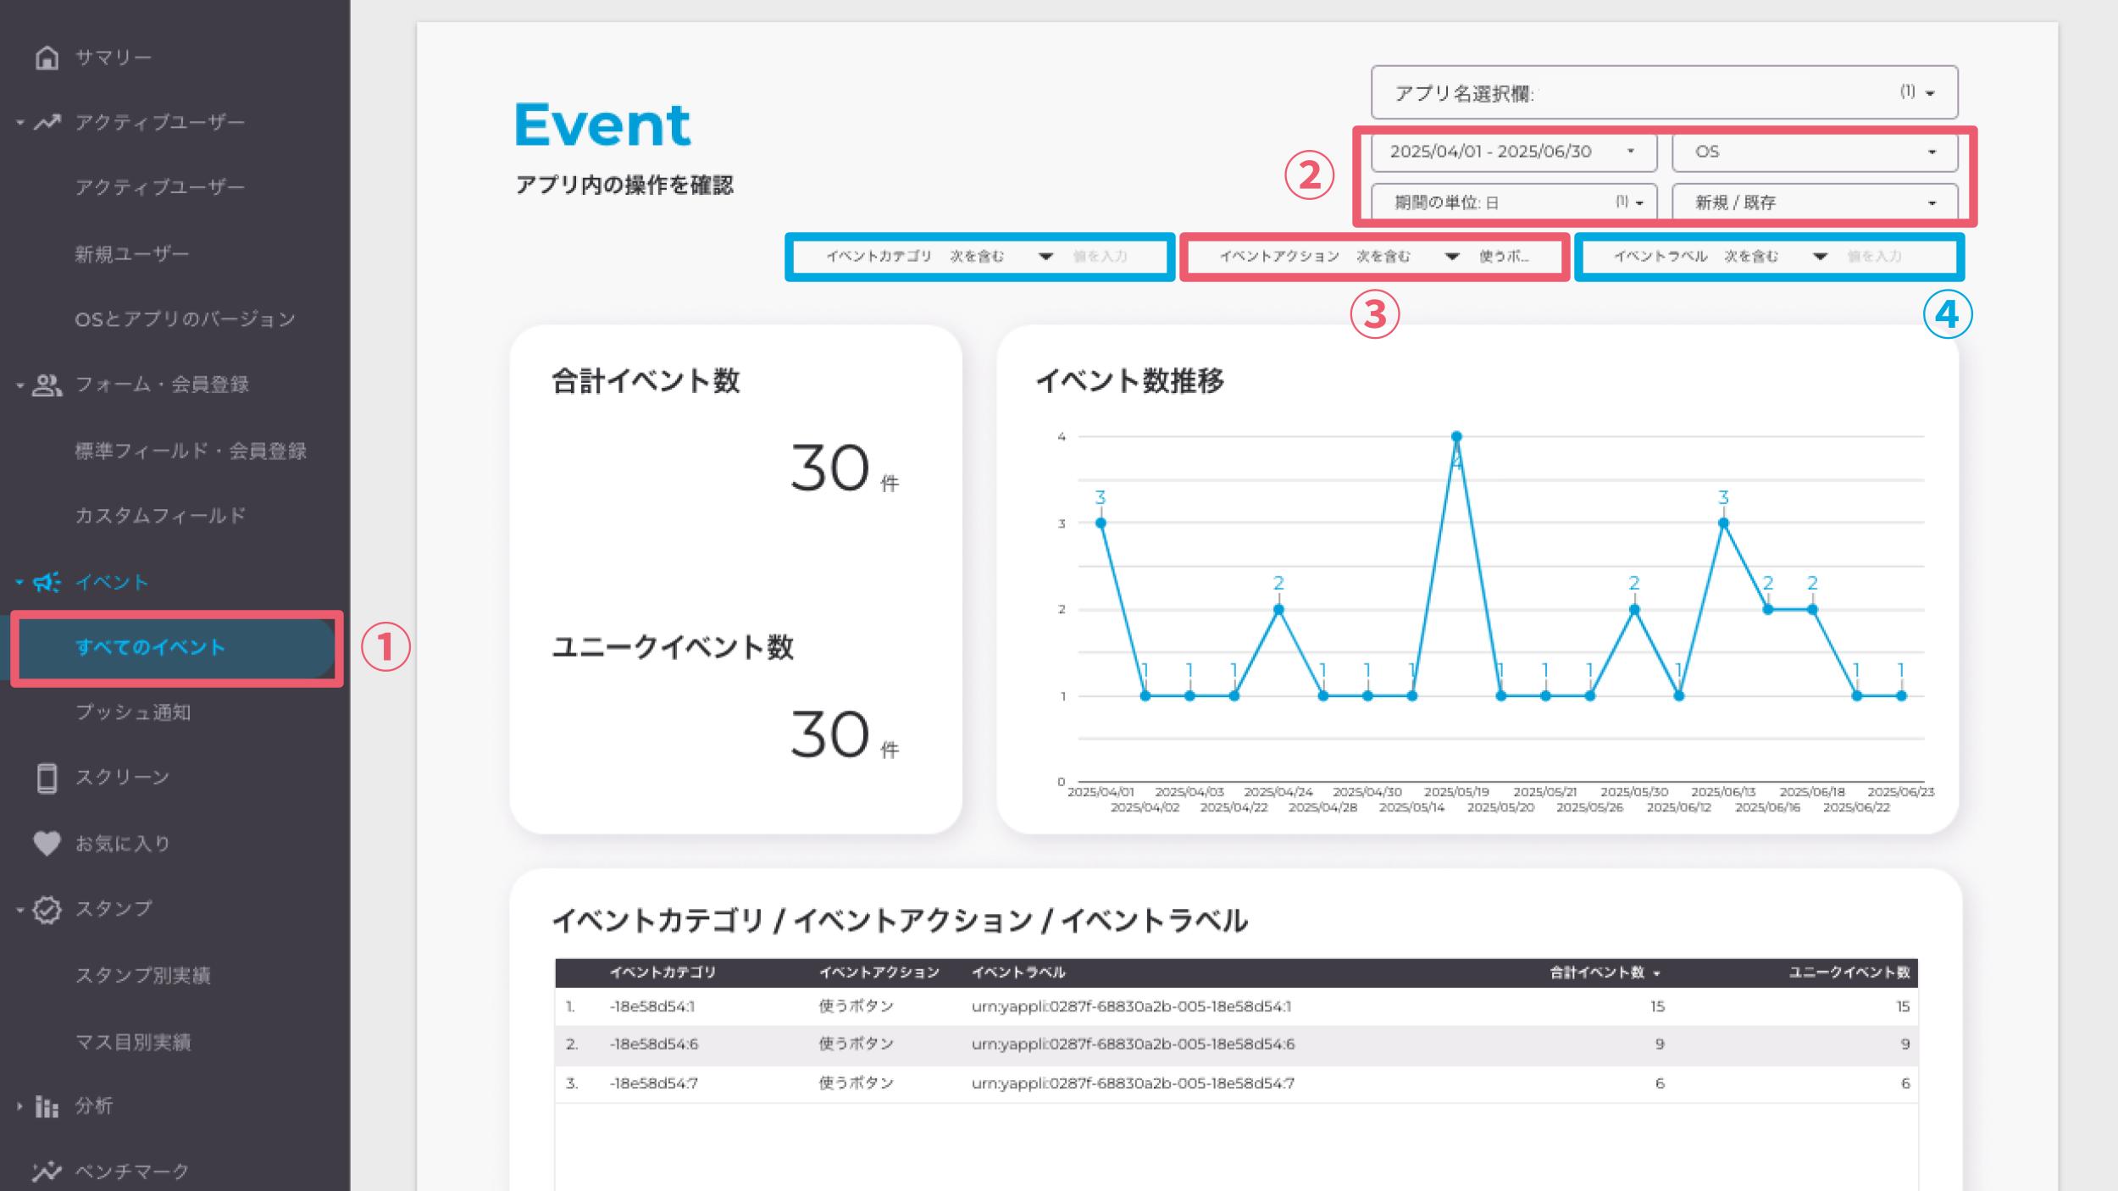Click the Favorites heart icon
This screenshot has width=2118, height=1191.
pyautogui.click(x=47, y=843)
